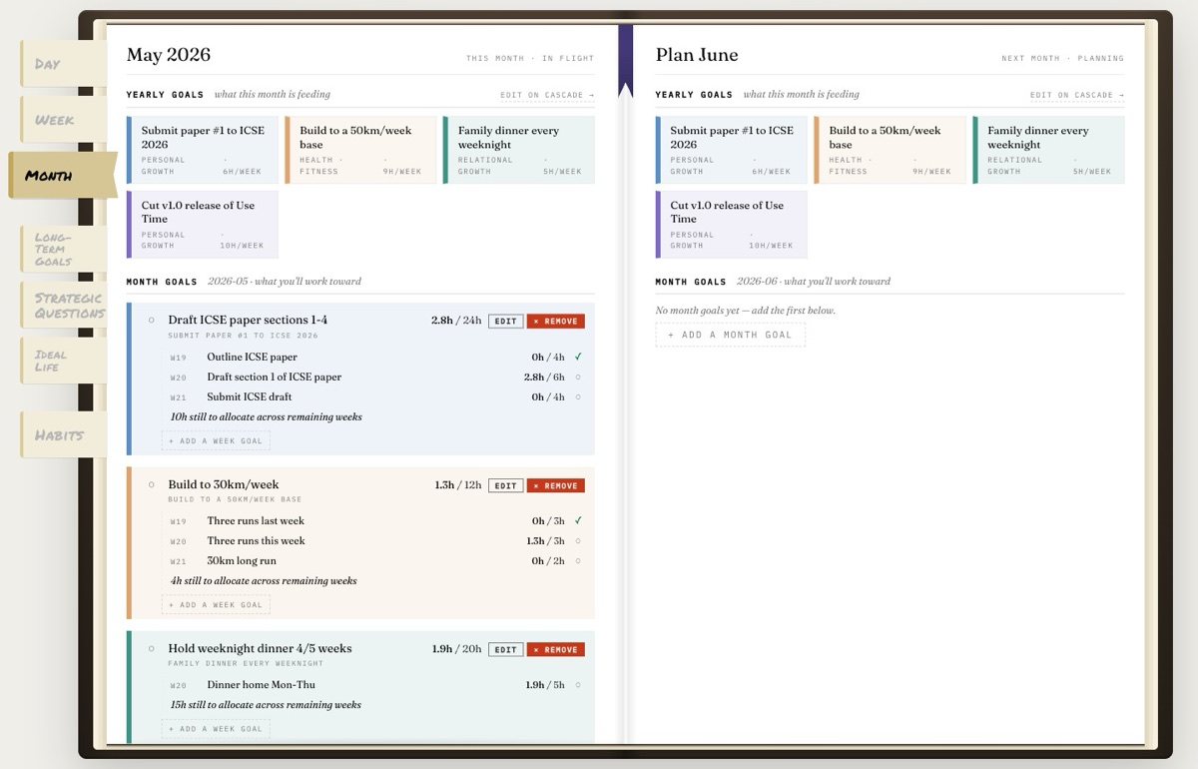Open Build to a 50km/week base card in June

pos(890,150)
